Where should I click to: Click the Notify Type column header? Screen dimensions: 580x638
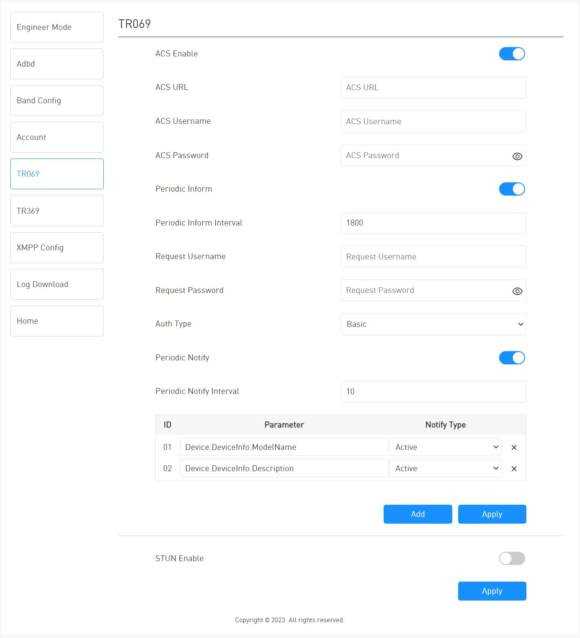446,425
